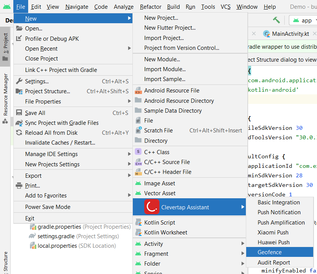Choose Push Notification option
Viewport: 317px width, 274px height.
pyautogui.click(x=280, y=212)
